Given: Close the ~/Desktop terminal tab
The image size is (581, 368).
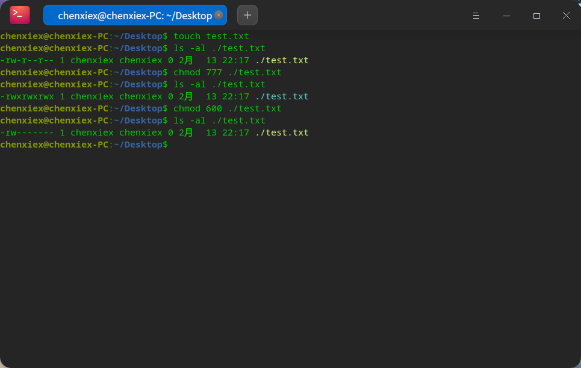Looking at the screenshot, I should tap(219, 15).
